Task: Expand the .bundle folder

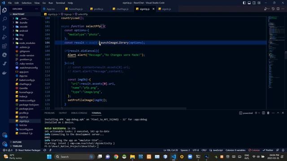Action: point(13,22)
